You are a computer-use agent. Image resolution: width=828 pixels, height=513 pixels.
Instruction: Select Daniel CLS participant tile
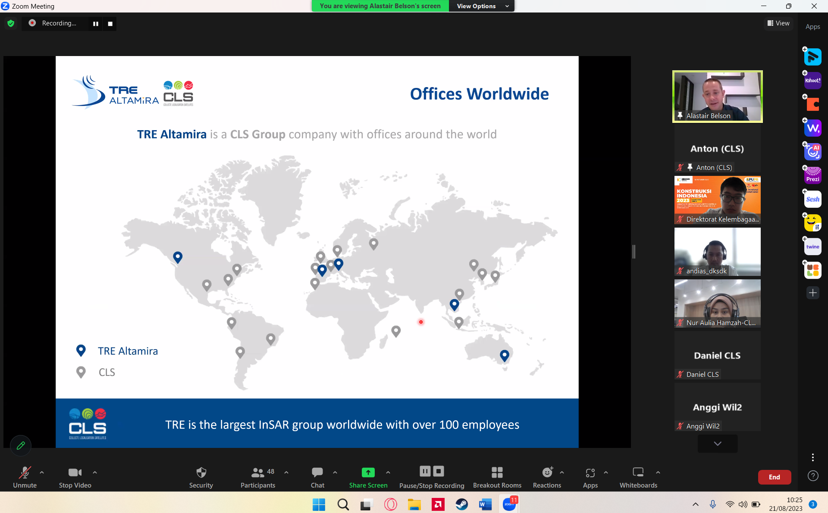pyautogui.click(x=718, y=355)
